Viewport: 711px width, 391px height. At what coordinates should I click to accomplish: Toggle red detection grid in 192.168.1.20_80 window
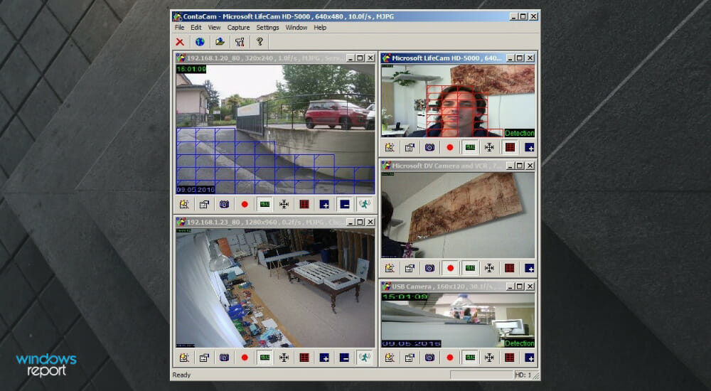tap(304, 205)
